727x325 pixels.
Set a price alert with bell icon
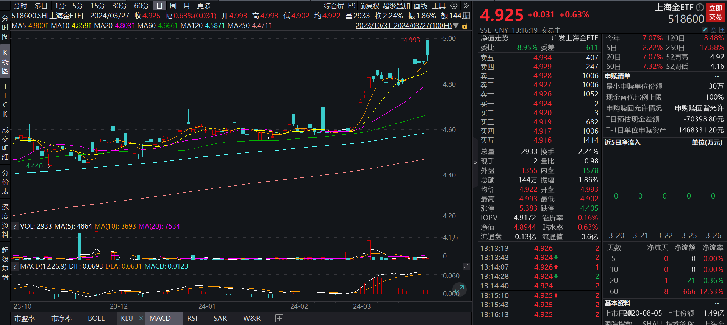pos(713,30)
